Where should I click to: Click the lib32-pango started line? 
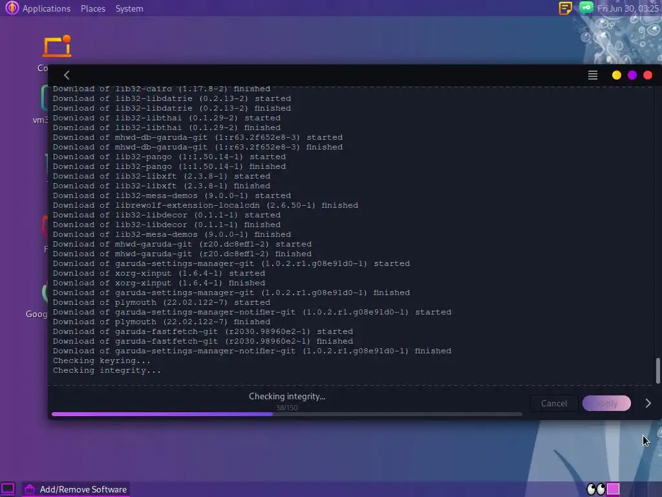[169, 157]
